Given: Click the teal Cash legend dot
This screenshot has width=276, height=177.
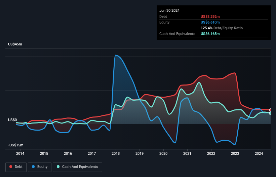Looking at the screenshot, I should pyautogui.click(x=58, y=167).
